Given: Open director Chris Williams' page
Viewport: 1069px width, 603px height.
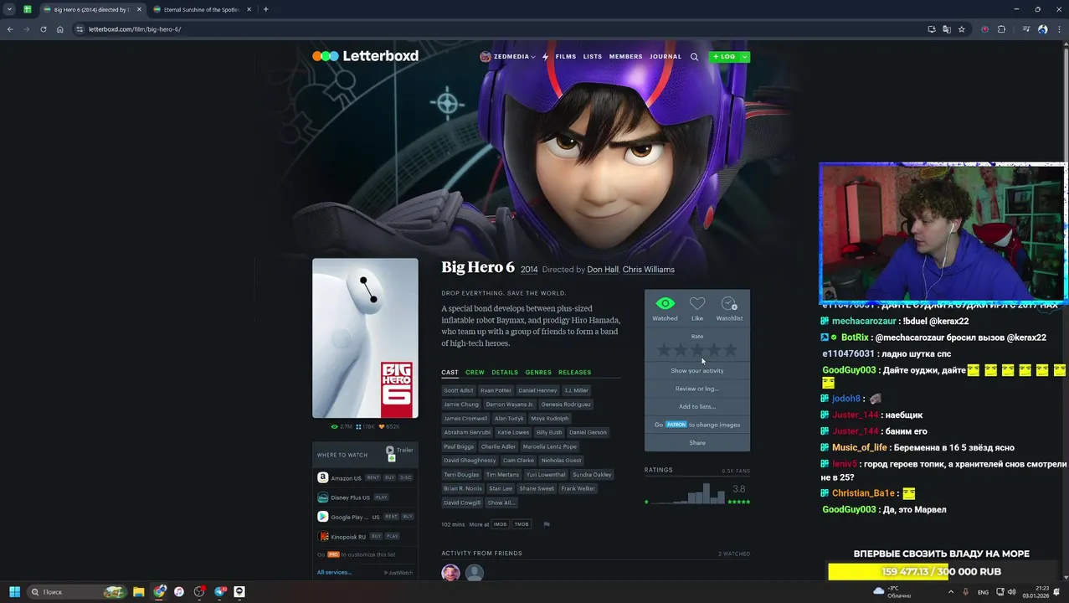Looking at the screenshot, I should (648, 270).
